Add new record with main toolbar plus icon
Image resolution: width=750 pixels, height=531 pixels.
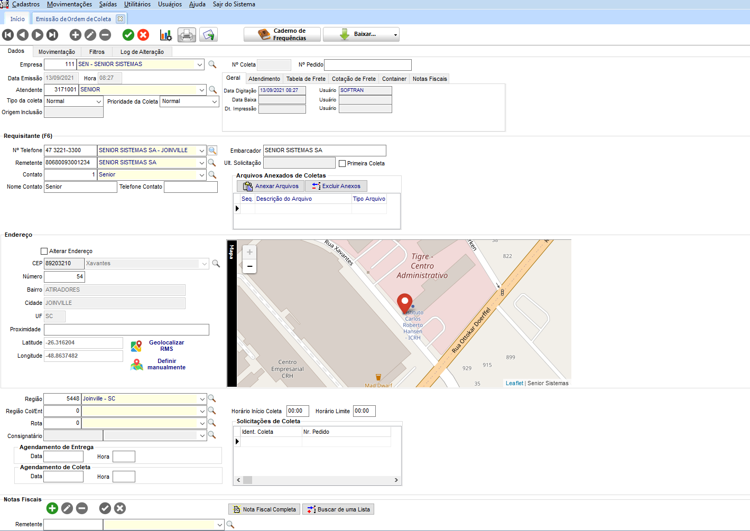[x=76, y=35]
